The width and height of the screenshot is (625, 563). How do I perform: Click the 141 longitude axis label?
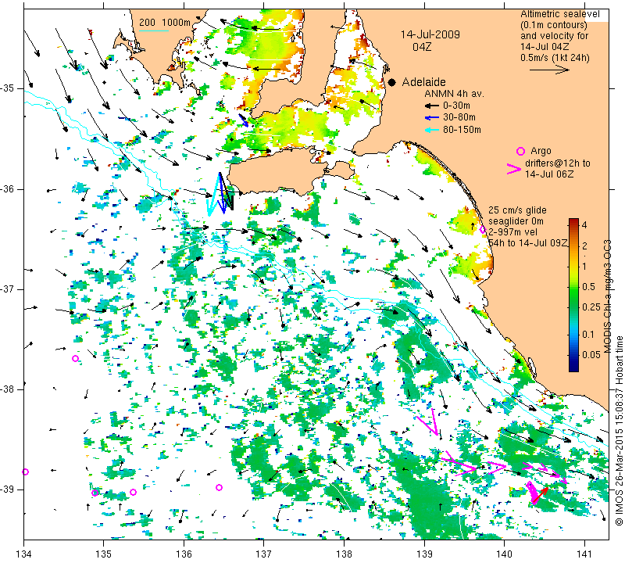point(584,554)
